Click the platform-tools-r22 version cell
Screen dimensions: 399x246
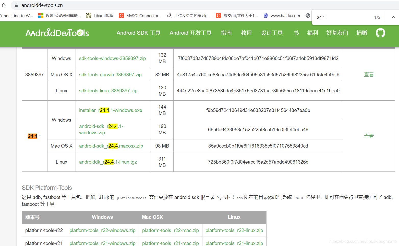click(x=44, y=230)
